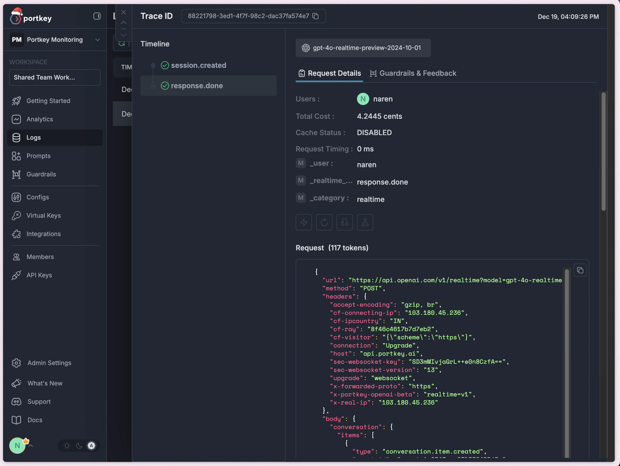
Task: Copy the Trace ID to clipboard
Action: (x=316, y=16)
